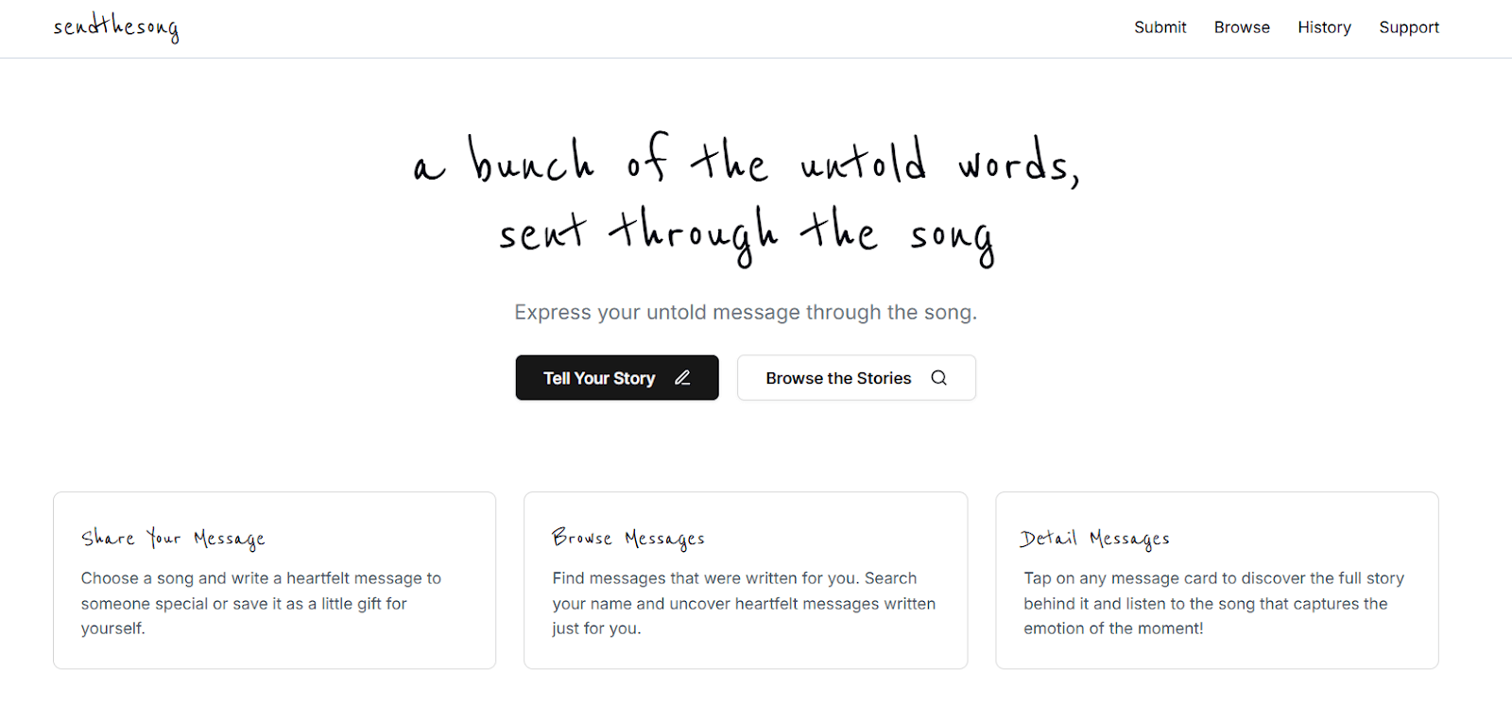
Task: Click the Browse the Stories button
Action: click(x=855, y=377)
